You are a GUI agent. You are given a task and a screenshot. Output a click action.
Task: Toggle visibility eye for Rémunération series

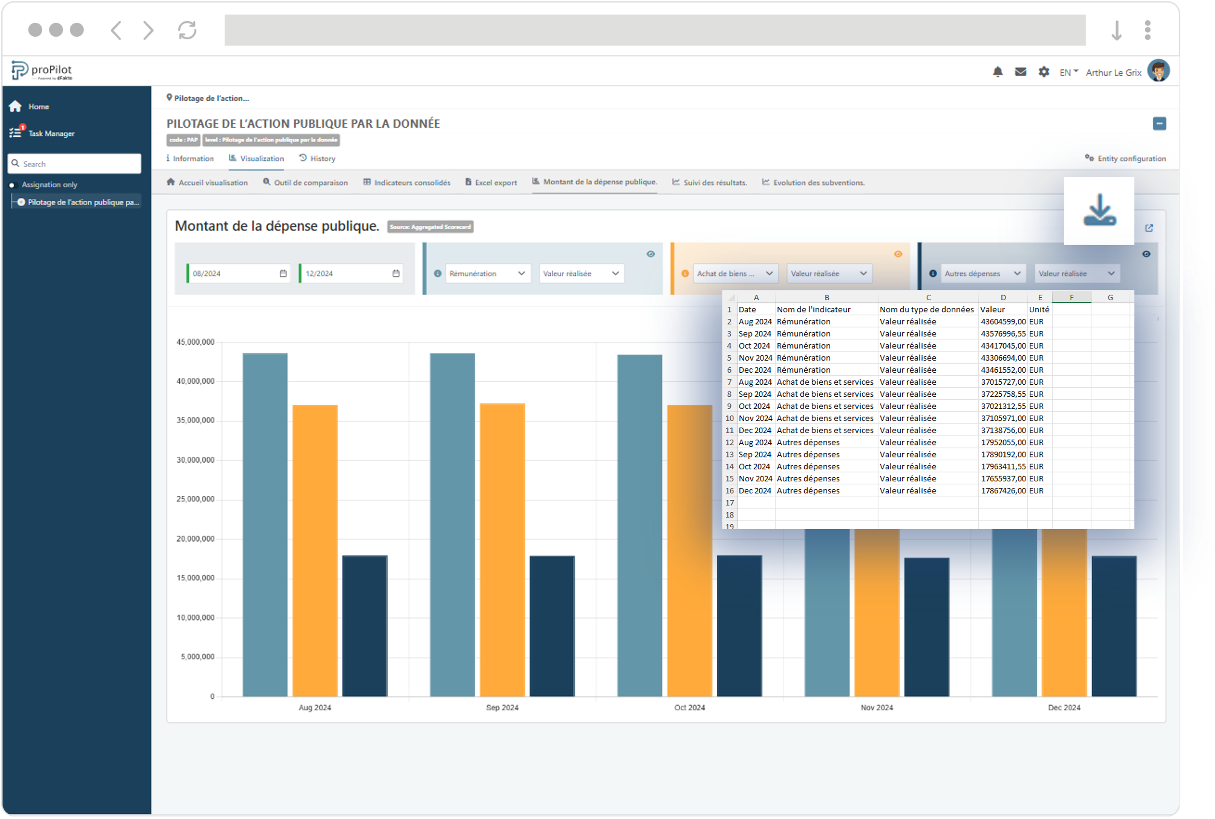pos(650,254)
